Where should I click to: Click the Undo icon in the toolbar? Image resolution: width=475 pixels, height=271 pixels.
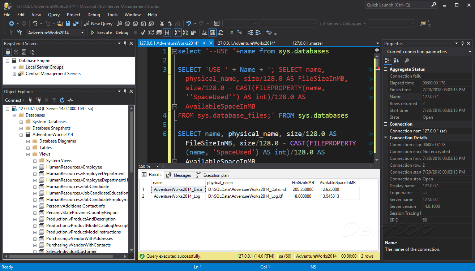coord(189,23)
